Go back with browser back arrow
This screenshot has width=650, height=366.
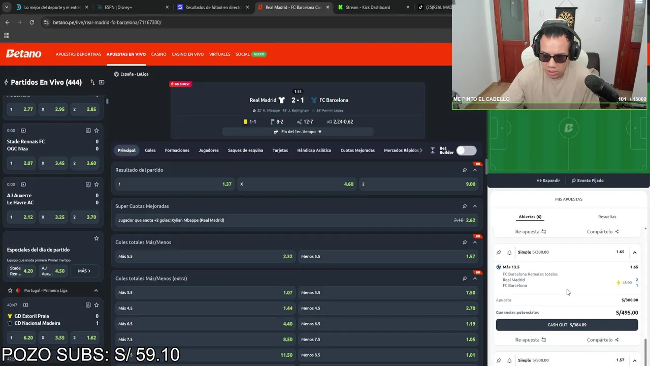point(7,22)
